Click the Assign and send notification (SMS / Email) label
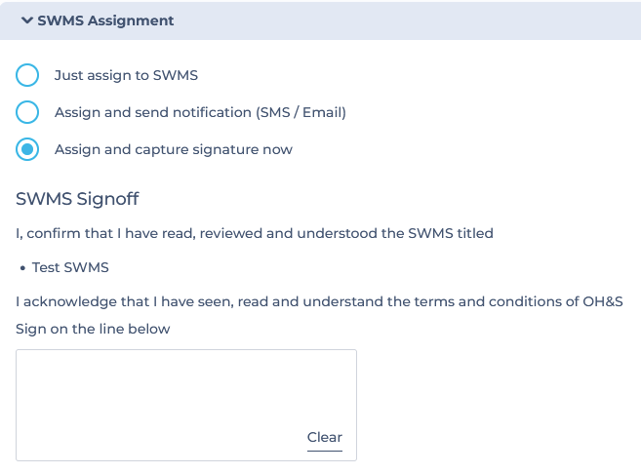Image resolution: width=641 pixels, height=474 pixels. click(x=200, y=112)
